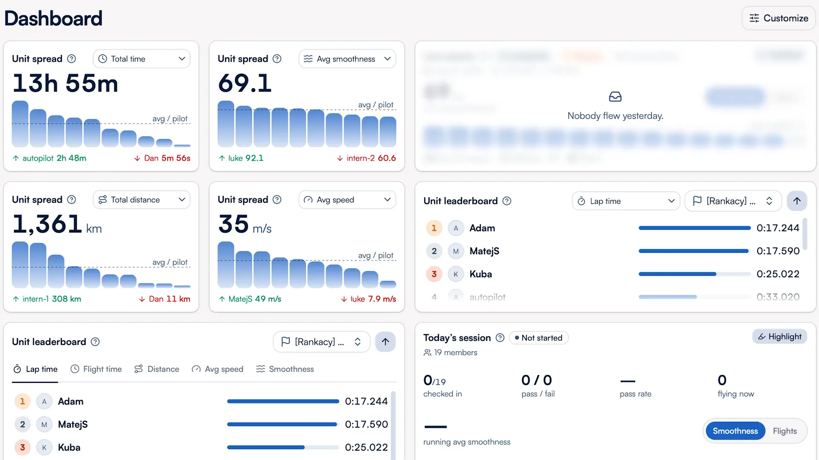Click Kuba's avatar in right leaderboard

pyautogui.click(x=456, y=274)
